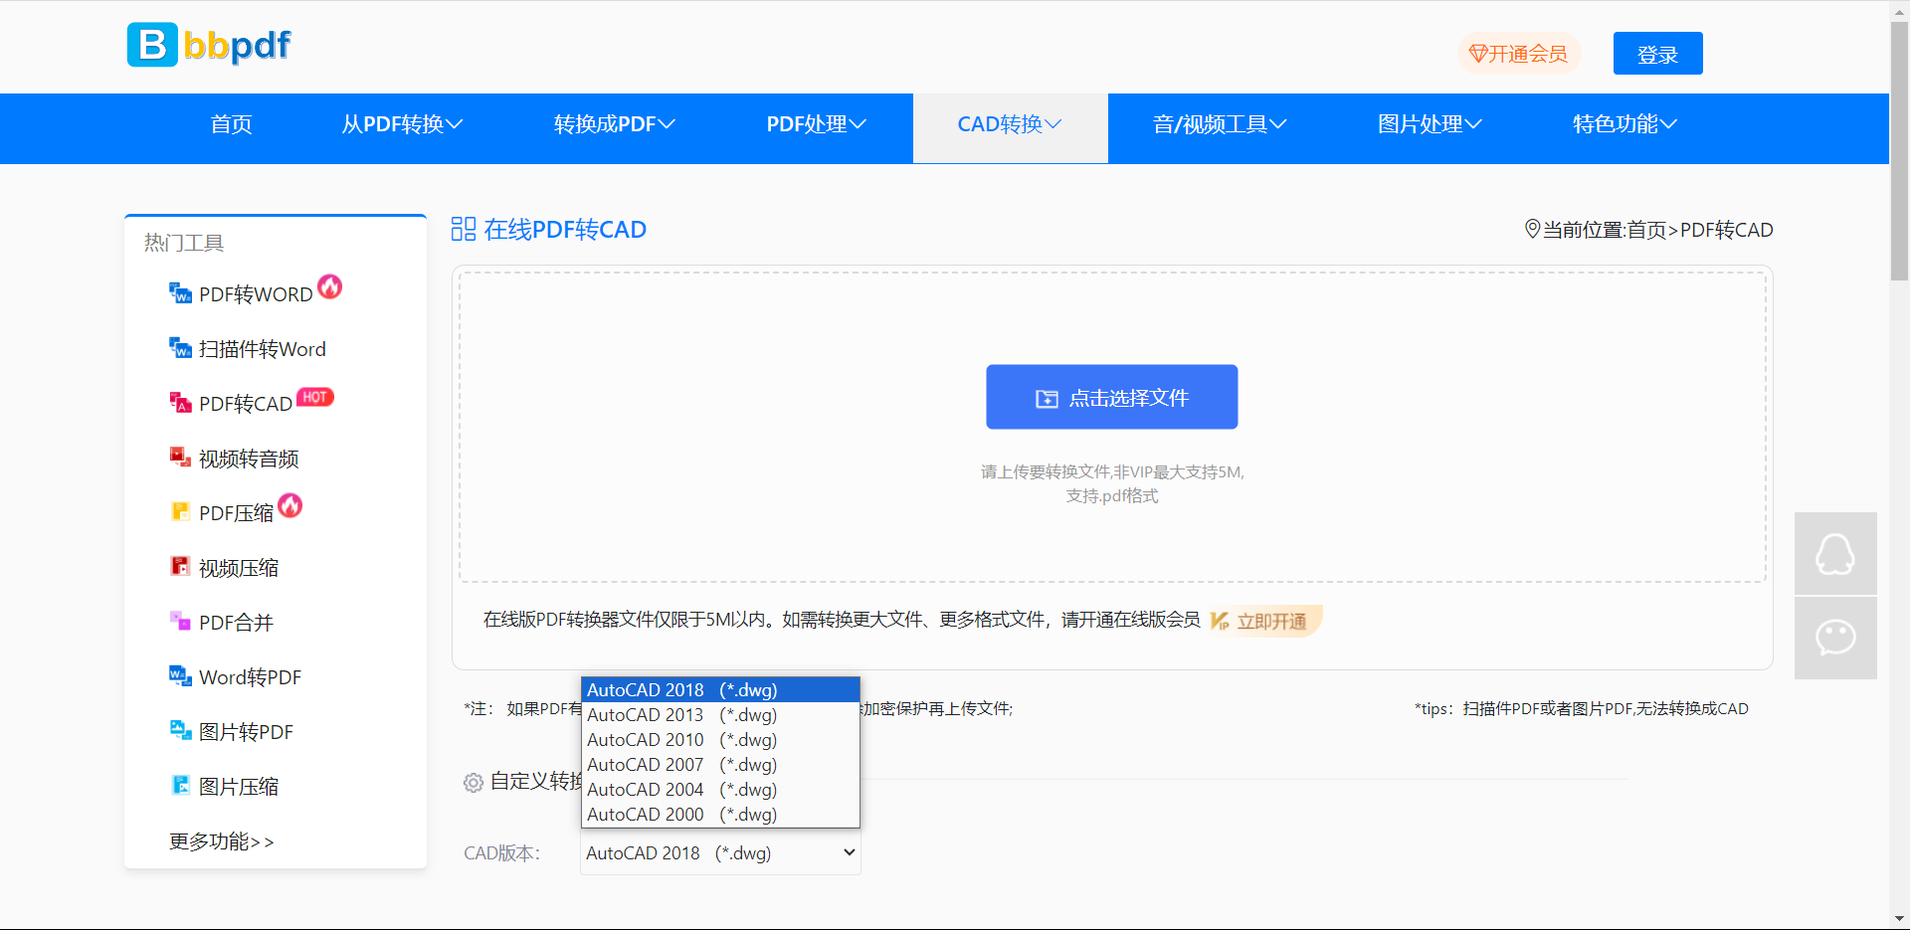Click the location pin icon by 当前位置

click(1532, 229)
